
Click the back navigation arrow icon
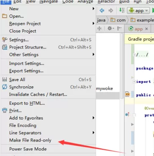[x=102, y=11]
